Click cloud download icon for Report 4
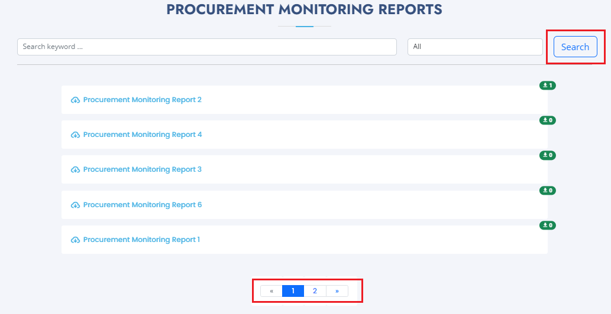This screenshot has width=611, height=314. [75, 135]
